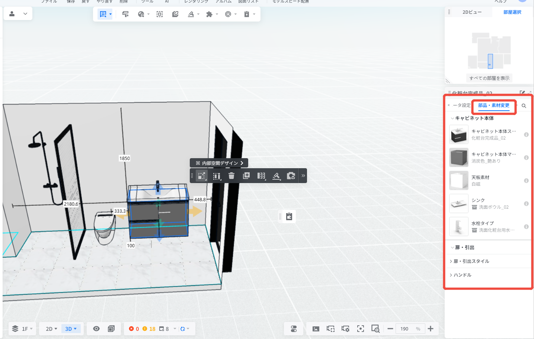
Task: Click the zoom region magnifier icon
Action: point(375,329)
